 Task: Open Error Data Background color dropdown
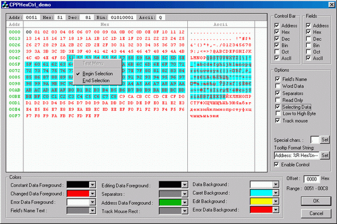(276, 211)
